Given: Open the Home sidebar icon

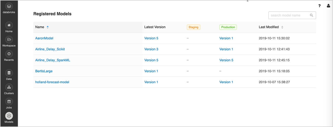Looking at the screenshot, I should (9, 25).
